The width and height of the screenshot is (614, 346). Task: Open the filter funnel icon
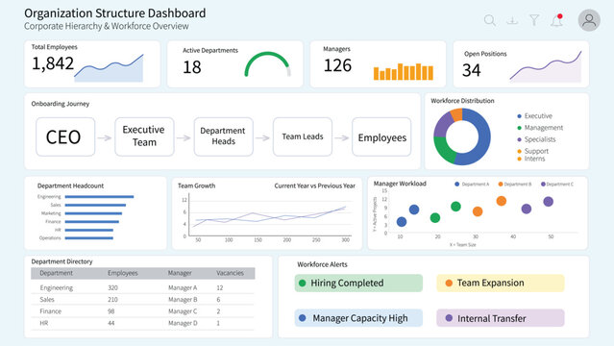tap(534, 20)
